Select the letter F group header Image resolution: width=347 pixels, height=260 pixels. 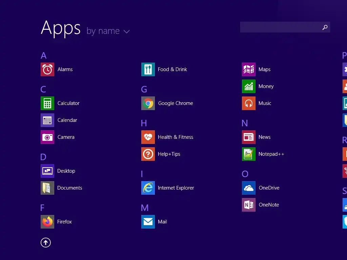click(42, 208)
